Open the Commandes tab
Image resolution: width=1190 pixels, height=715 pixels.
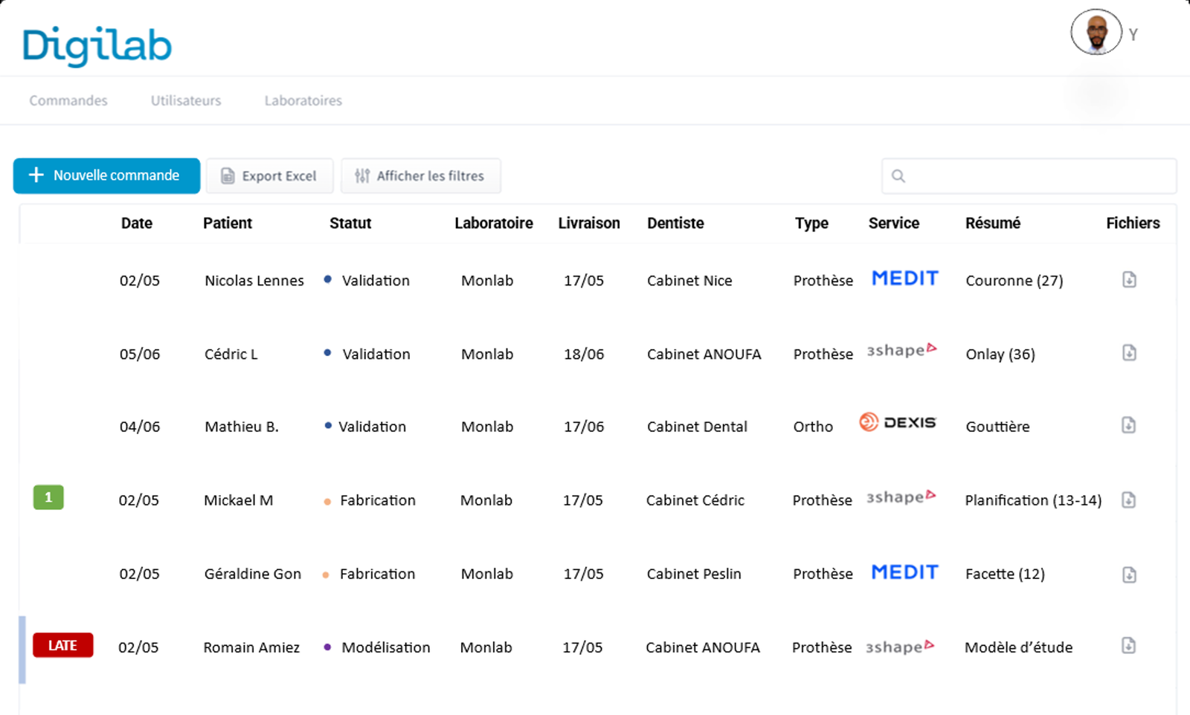(68, 100)
